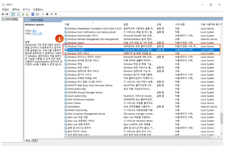Viewport: 225px width, 149px height.
Task: Click the toolbar Forward arrow
Action: [7, 14]
